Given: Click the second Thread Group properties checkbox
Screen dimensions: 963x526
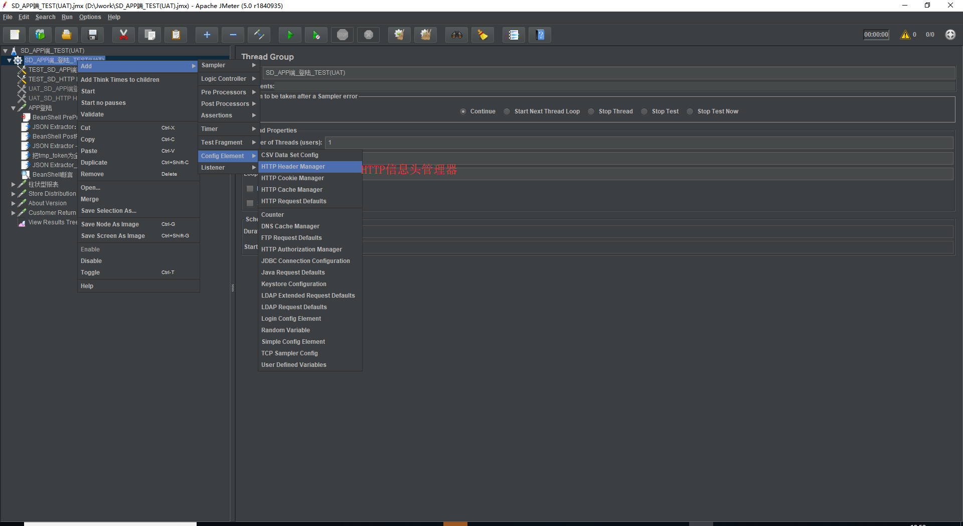Looking at the screenshot, I should click(250, 203).
